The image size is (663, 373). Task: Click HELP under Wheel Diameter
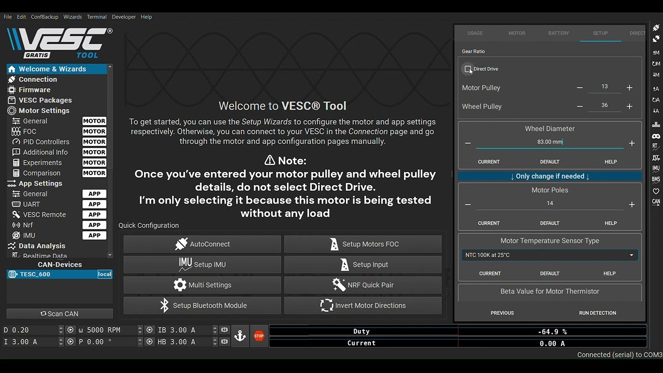[611, 162]
